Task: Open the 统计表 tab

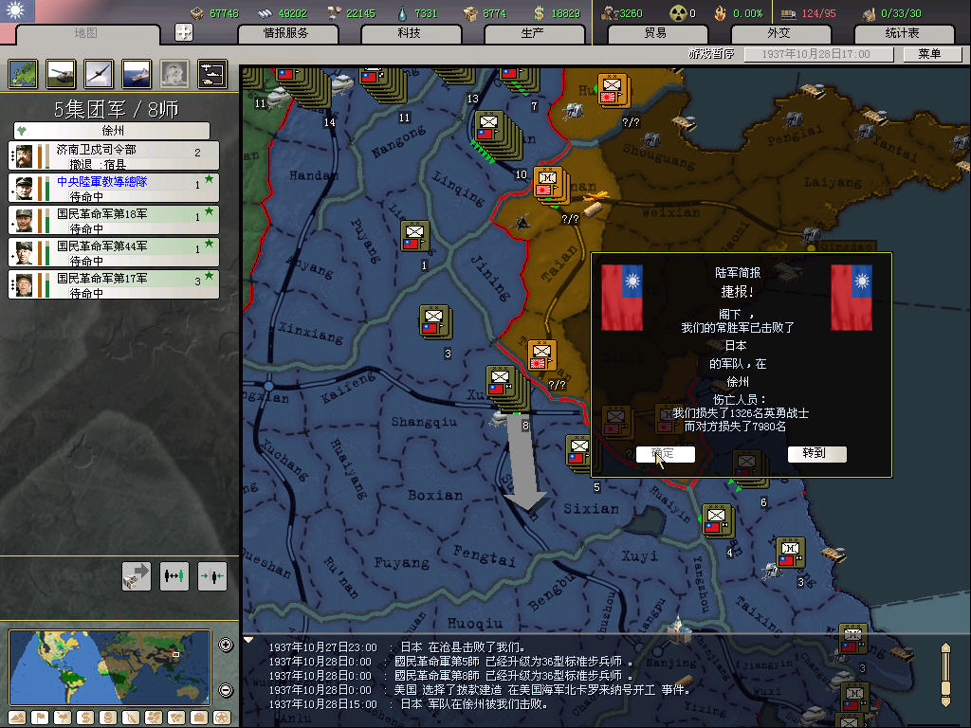Action: coord(903,33)
